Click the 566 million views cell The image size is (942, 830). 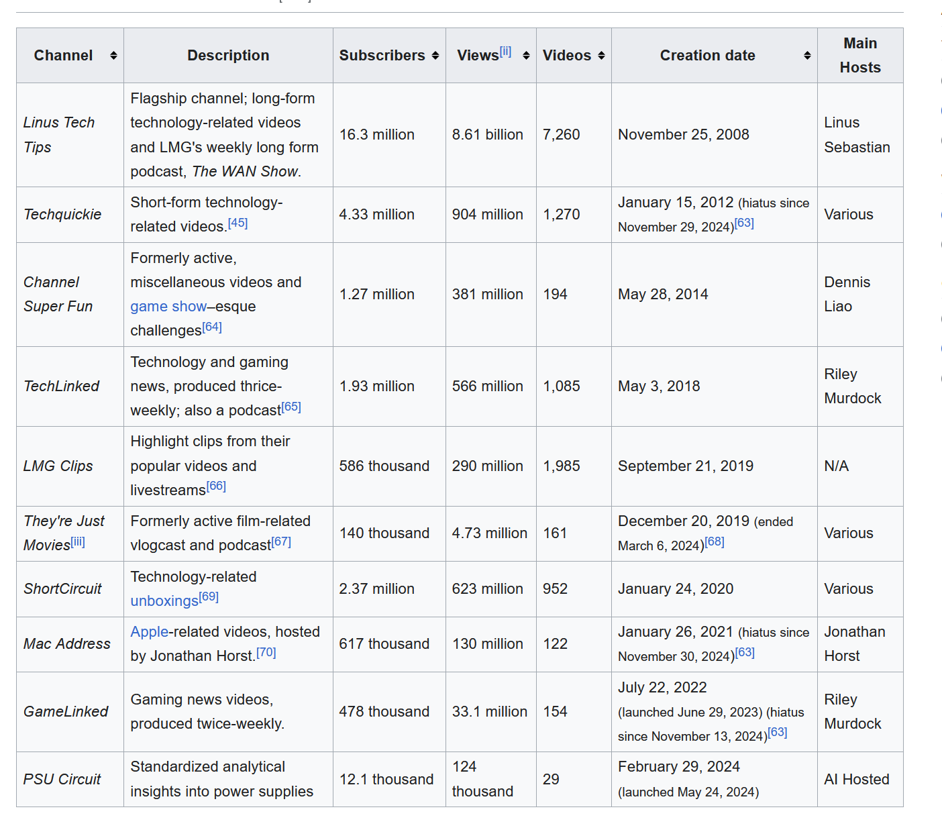491,386
